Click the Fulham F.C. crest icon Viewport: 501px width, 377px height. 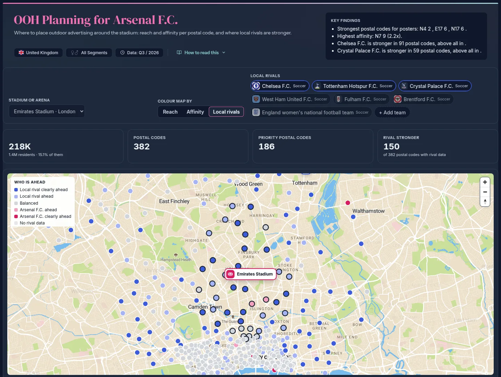pos(339,99)
